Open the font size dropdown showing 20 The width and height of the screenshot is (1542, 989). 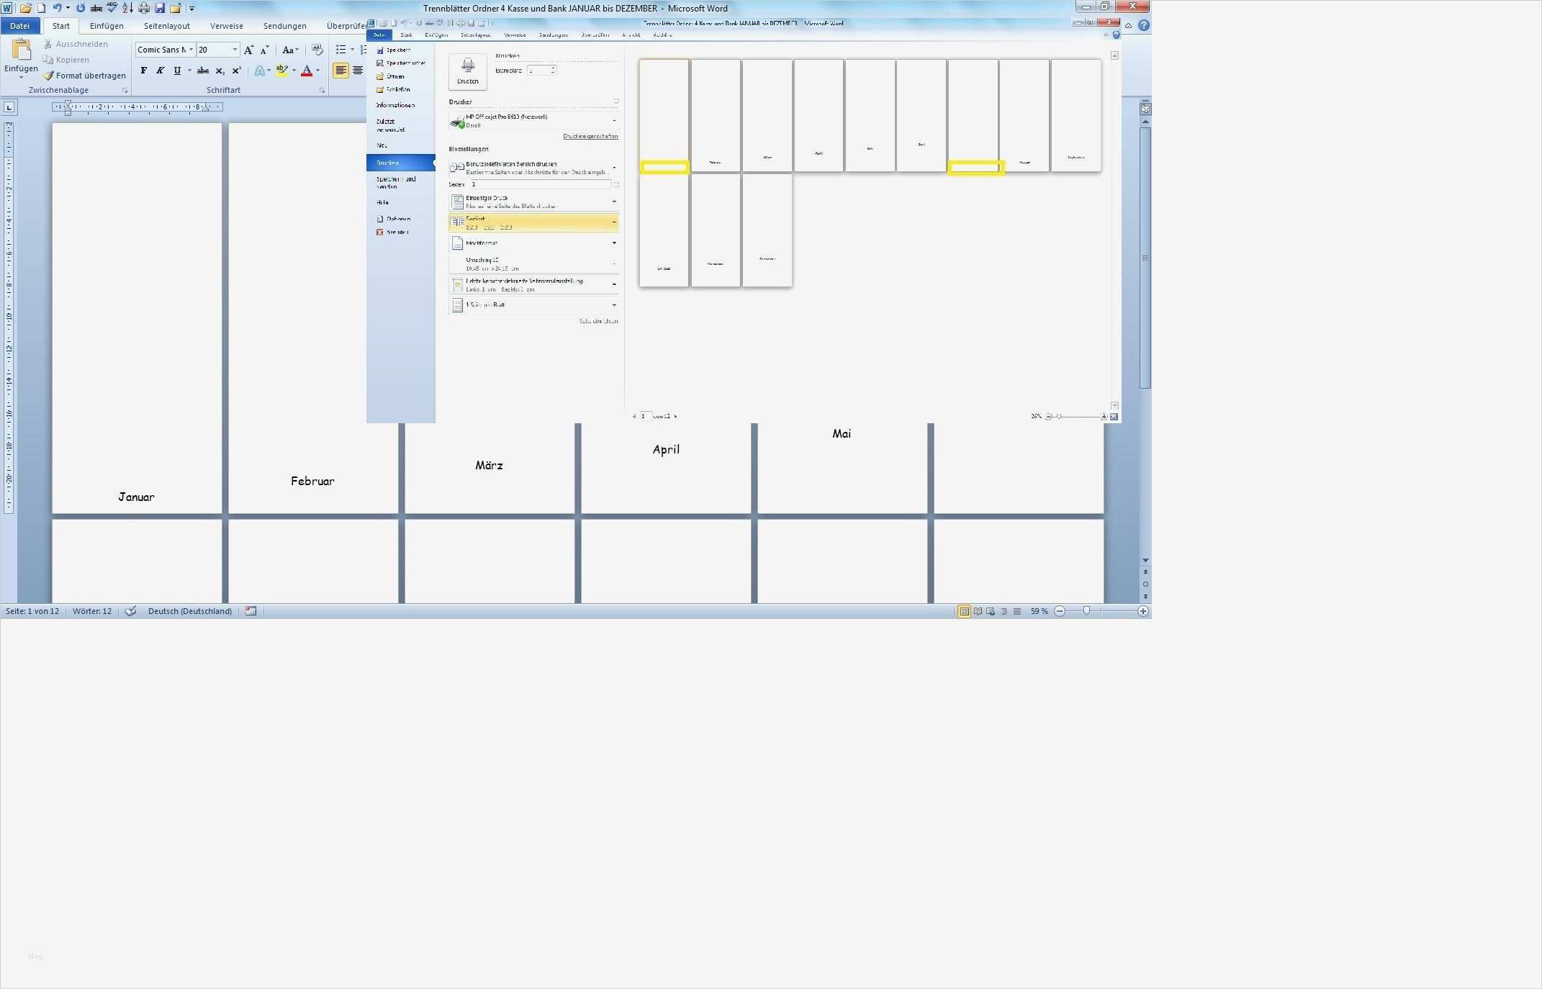pos(235,50)
